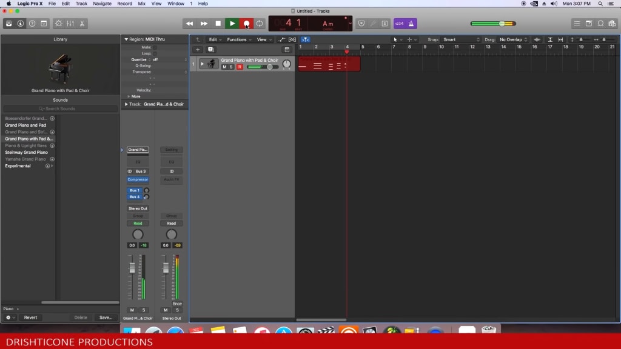Viewport: 621px width, 349px height.
Task: Open the Mixer icon
Action: click(x=70, y=24)
